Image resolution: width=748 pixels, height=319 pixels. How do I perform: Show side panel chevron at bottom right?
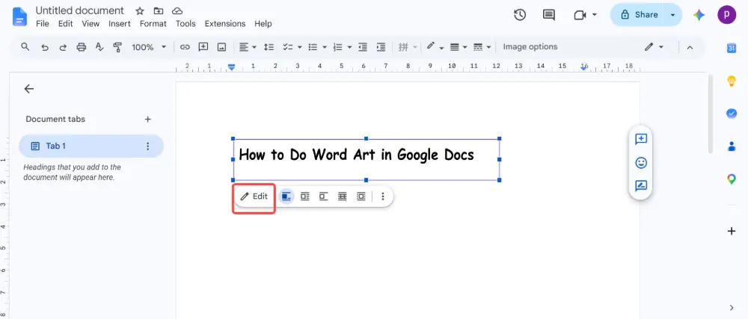tap(732, 307)
